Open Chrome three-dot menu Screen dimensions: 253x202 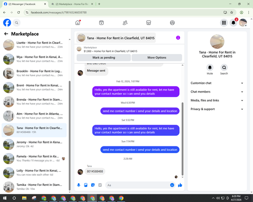[x=248, y=13]
